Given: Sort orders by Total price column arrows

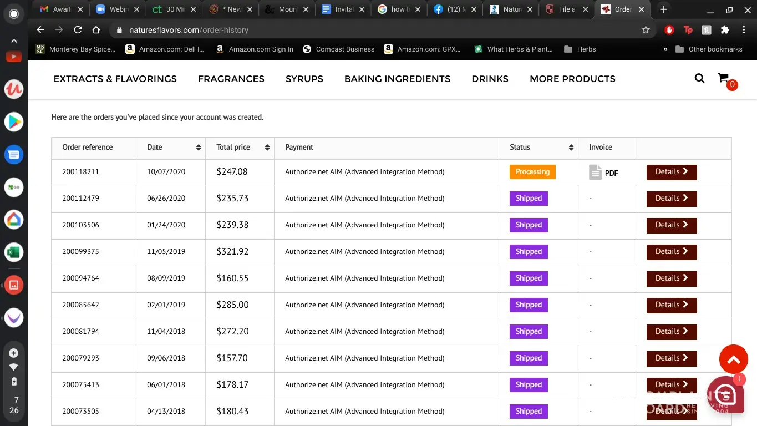Looking at the screenshot, I should coord(267,148).
